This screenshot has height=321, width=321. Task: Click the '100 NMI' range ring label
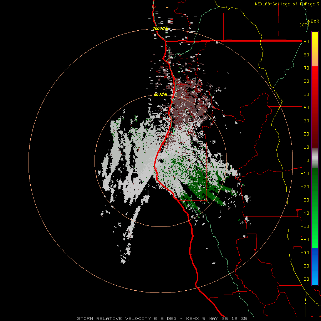[160, 29]
